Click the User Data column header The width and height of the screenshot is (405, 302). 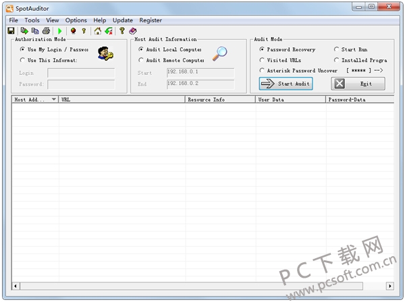coord(290,99)
